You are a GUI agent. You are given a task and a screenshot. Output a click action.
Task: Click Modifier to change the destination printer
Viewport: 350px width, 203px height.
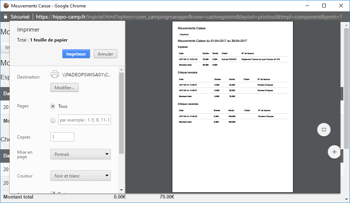point(64,88)
